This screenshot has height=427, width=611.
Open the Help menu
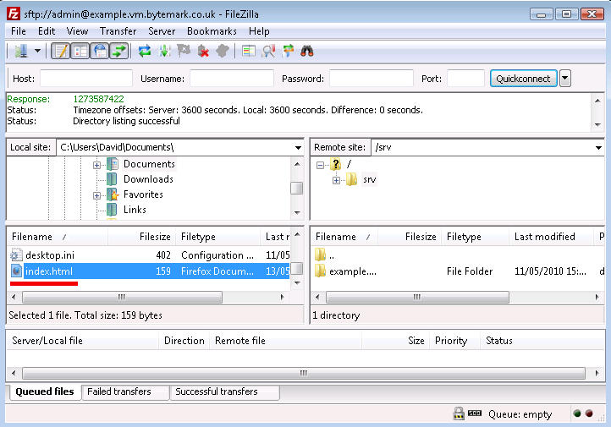click(259, 31)
